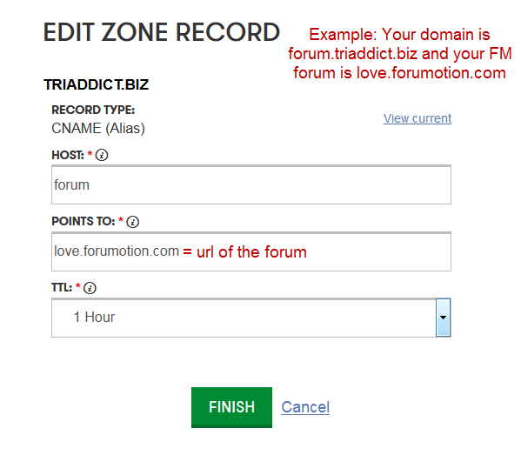Screen dimensions: 521x462
Task: Click the Cancel link
Action: coord(305,407)
